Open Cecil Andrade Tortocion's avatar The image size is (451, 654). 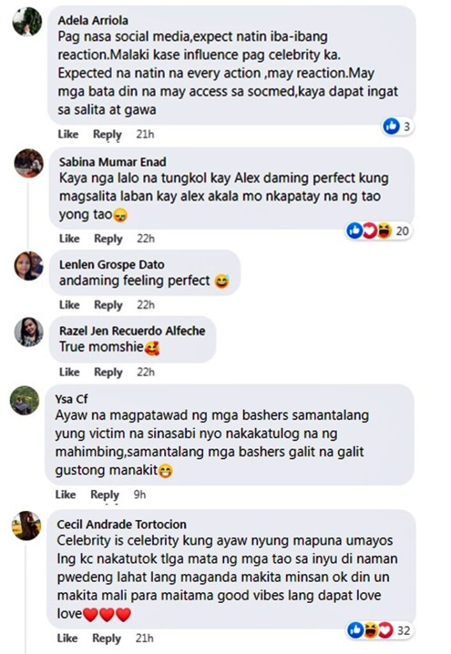26,526
